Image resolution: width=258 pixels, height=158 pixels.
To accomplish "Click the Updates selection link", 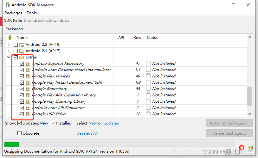I will [x=111, y=123].
